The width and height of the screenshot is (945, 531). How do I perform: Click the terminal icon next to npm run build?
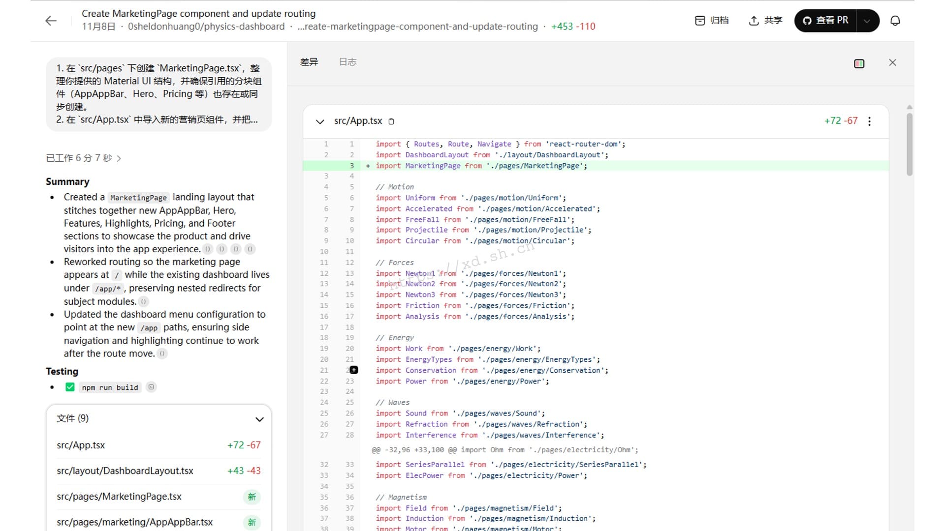(151, 387)
